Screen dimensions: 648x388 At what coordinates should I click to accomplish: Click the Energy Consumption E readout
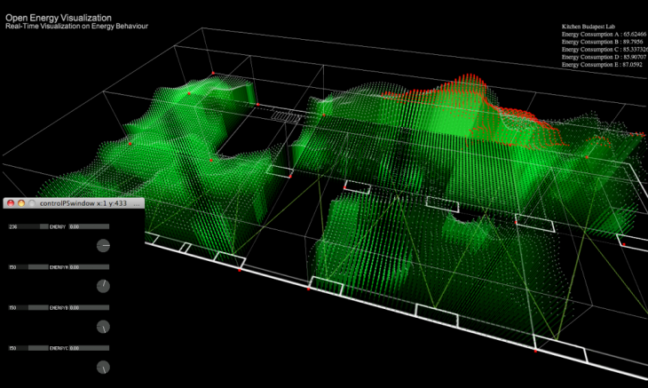coord(601,65)
